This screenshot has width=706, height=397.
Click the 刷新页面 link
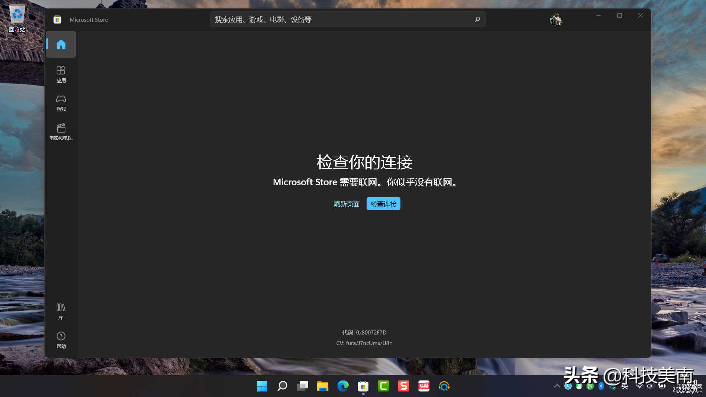tap(346, 204)
